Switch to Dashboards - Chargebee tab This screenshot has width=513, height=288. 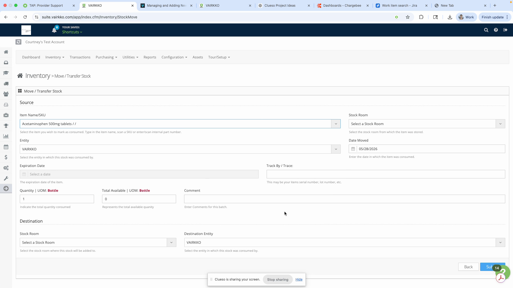click(x=342, y=5)
